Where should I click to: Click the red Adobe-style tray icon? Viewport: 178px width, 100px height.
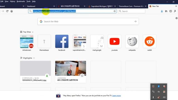click(164, 92)
